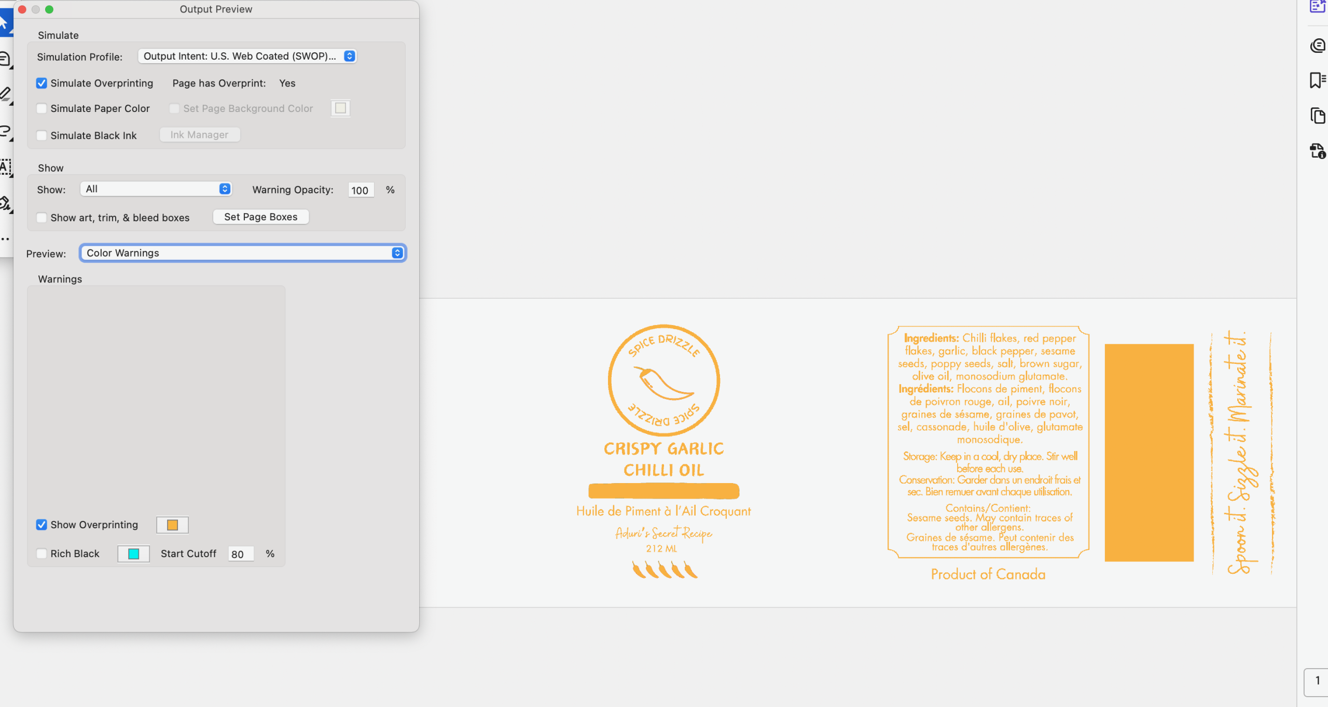Uncheck Simulate Overprinting
Viewport: 1328px width, 707px height.
click(x=42, y=83)
